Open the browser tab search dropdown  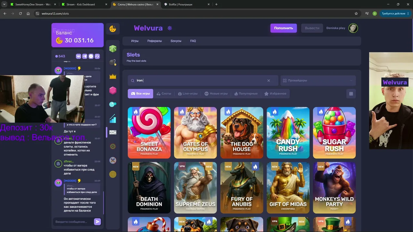[4, 5]
